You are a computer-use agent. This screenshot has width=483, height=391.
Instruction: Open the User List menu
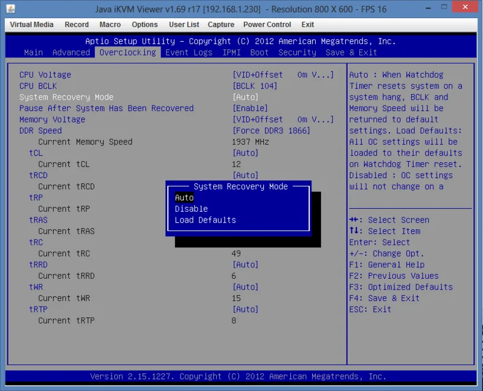(184, 25)
